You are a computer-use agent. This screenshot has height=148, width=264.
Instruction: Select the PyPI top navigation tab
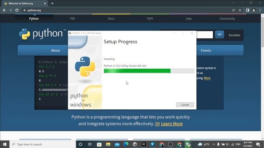[x=150, y=18]
